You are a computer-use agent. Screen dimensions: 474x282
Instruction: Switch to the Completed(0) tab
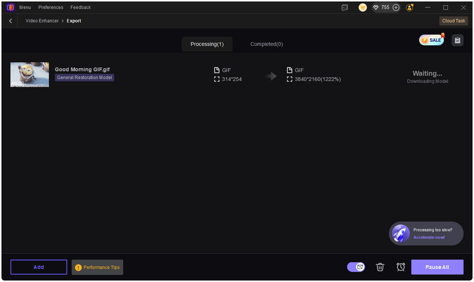(266, 44)
